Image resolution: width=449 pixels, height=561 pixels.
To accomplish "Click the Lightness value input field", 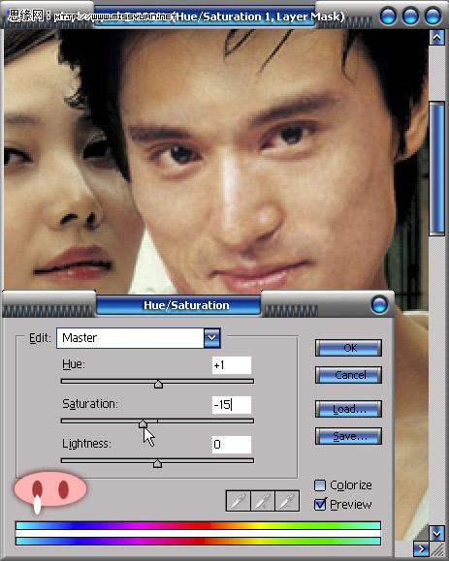I will (232, 445).
